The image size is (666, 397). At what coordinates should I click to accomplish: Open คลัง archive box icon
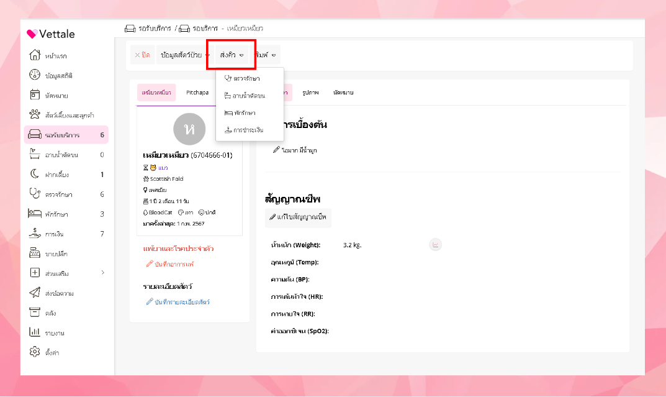point(35,313)
